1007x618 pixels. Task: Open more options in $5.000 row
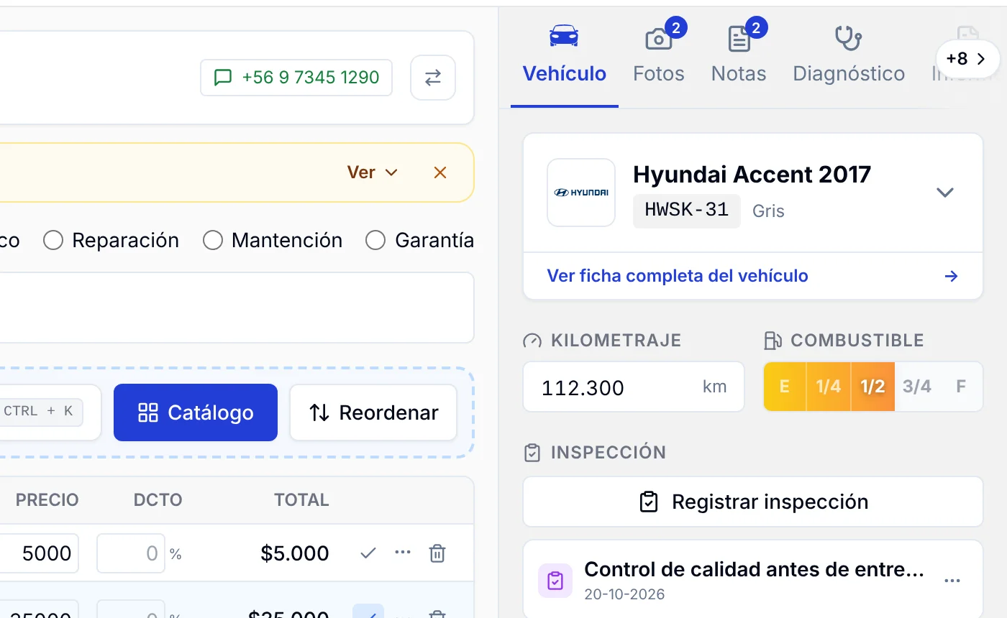tap(403, 553)
